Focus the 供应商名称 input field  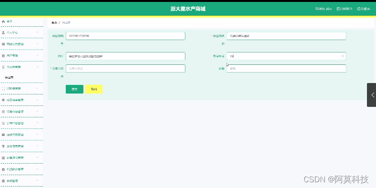click(x=286, y=36)
